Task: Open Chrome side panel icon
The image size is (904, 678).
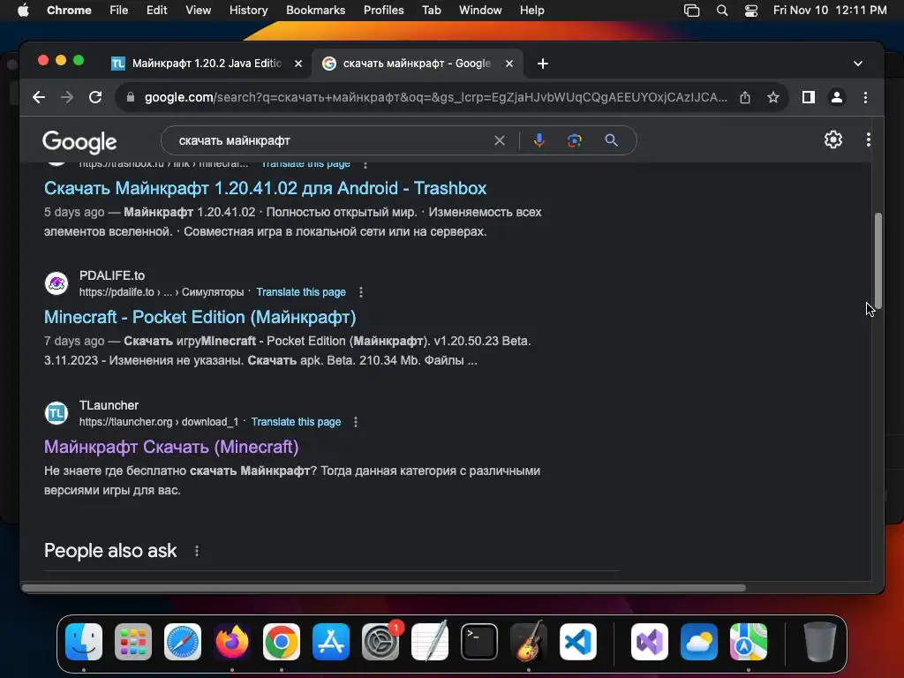Action: pos(809,97)
